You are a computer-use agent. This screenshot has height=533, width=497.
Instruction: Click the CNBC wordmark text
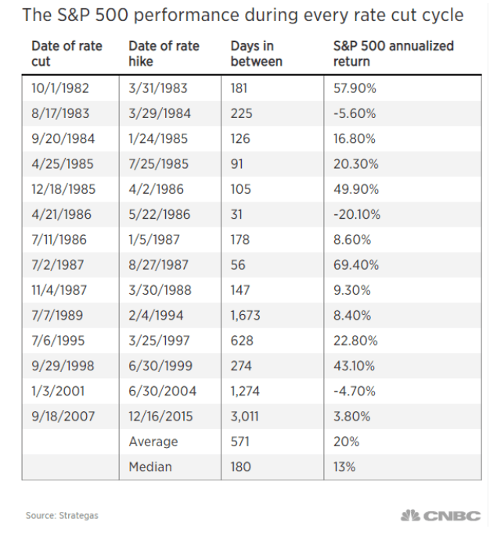(452, 516)
